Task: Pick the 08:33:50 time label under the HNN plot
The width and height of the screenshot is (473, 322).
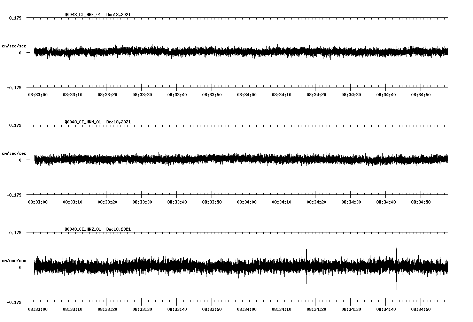Action: tap(212, 202)
